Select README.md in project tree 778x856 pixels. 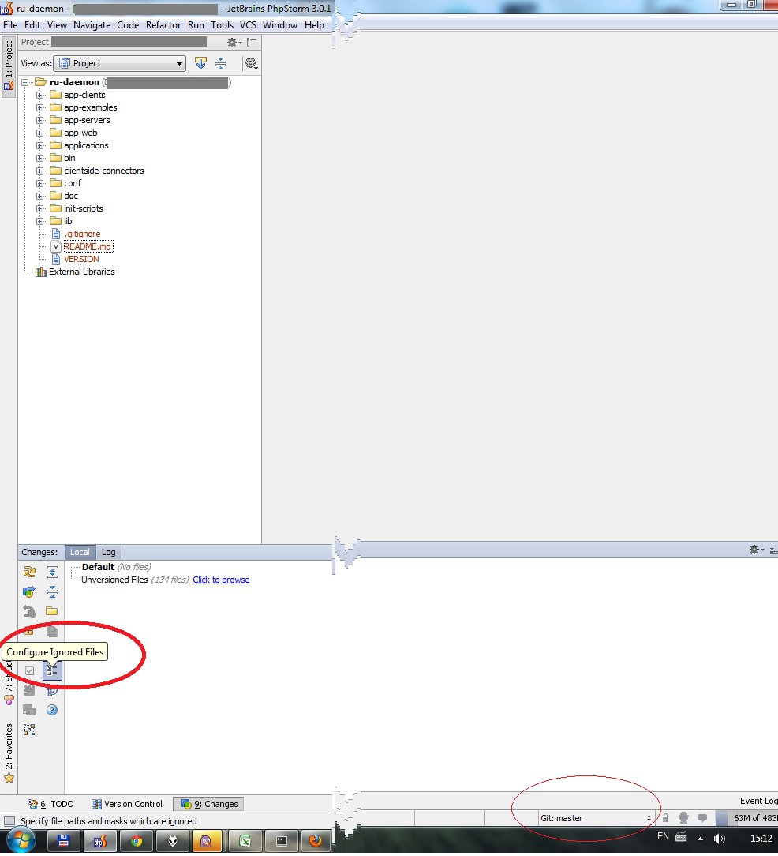pos(88,246)
